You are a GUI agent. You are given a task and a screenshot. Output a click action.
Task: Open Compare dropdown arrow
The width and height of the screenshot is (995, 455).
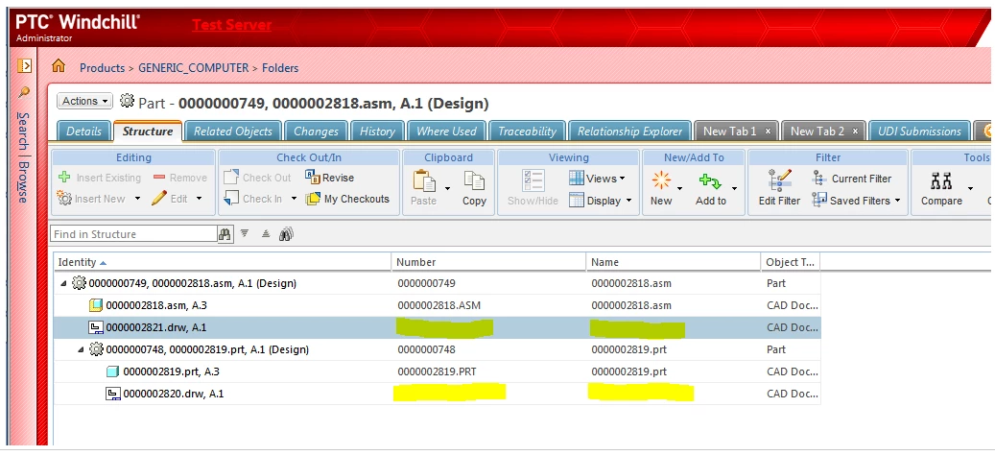point(970,188)
